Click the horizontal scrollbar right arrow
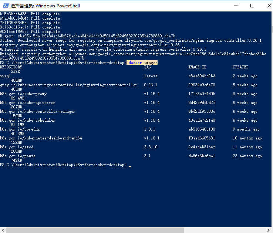273x233 pixels. 268,230
